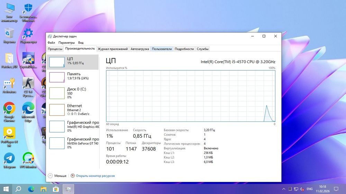Click the base speed value 3,20 ГГц
Screen dimensions: 346x194
209,130
